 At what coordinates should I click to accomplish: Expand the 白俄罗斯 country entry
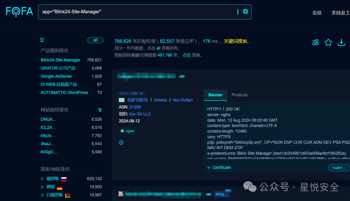click(x=42, y=195)
